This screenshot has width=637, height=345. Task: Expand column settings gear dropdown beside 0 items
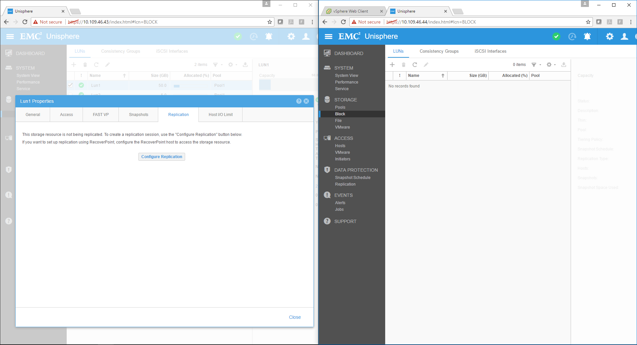551,65
